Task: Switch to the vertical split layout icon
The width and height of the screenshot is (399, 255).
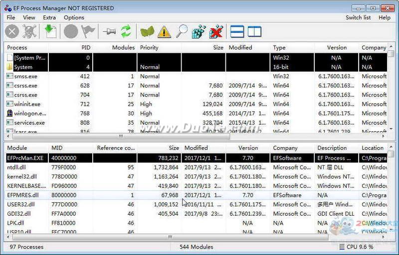Action: (x=254, y=32)
